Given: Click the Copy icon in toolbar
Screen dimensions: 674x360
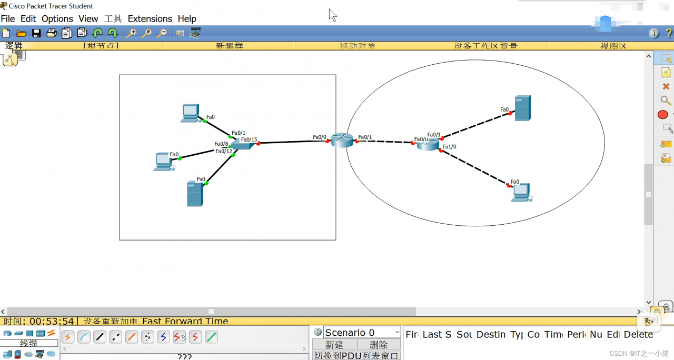Looking at the screenshot, I should pyautogui.click(x=67, y=33).
